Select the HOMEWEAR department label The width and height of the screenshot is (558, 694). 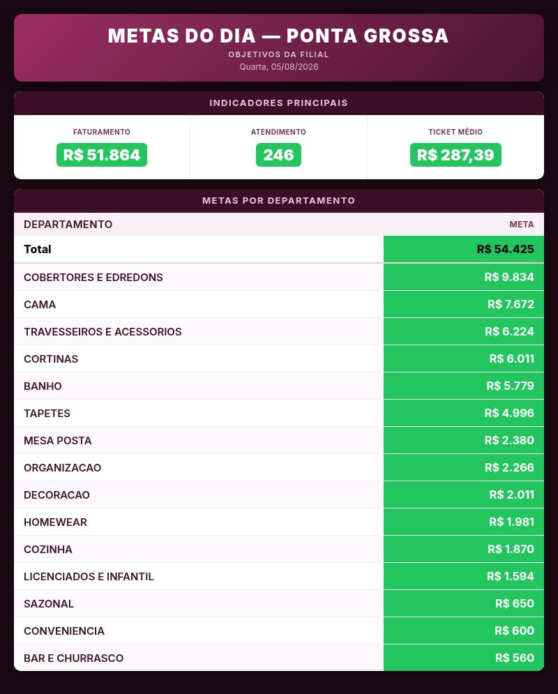[55, 522]
